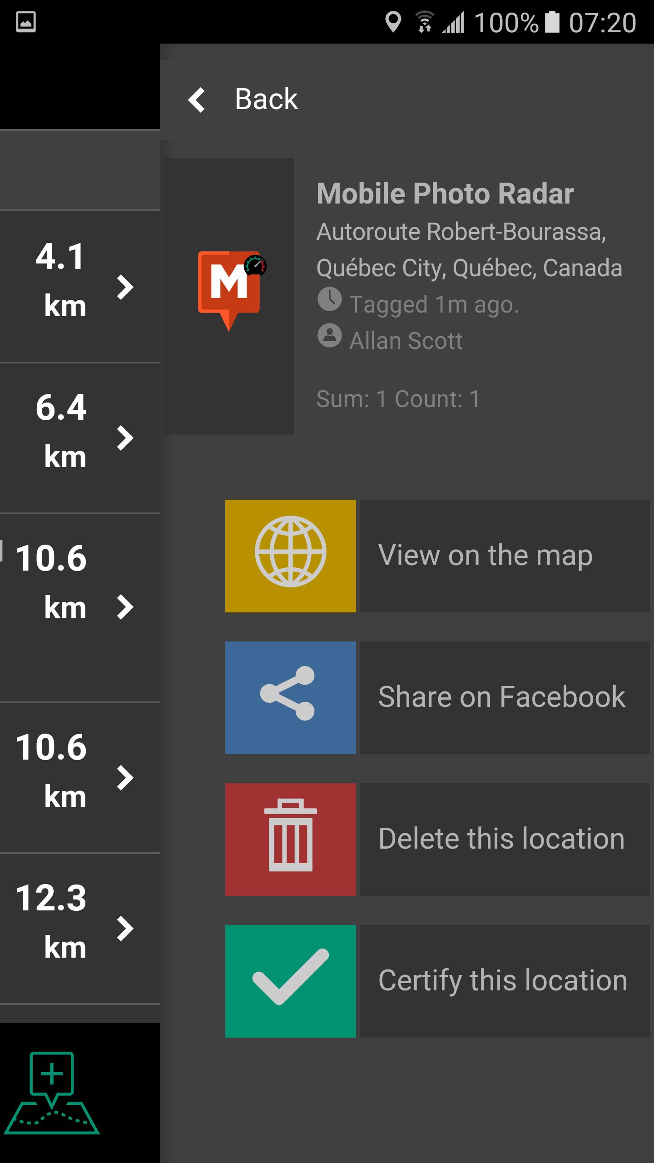Tap the GPS location status icon

click(393, 22)
